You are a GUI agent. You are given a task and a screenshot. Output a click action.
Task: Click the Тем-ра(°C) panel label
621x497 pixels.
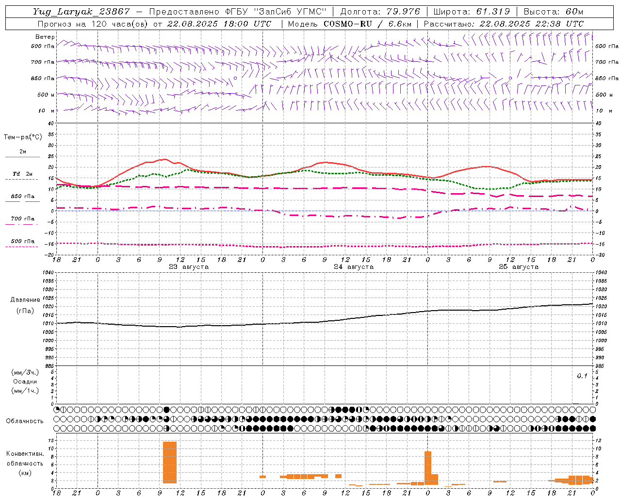(23, 137)
